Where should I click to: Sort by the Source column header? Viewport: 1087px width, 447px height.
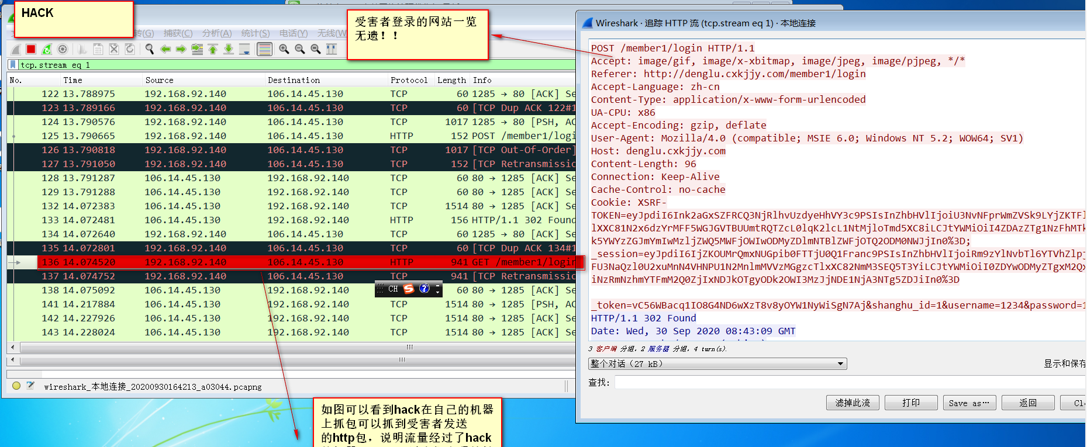(x=203, y=80)
